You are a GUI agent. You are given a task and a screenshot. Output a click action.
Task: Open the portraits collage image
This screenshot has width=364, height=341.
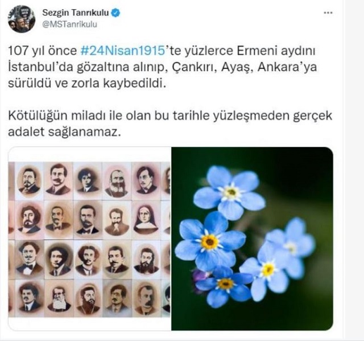89,239
